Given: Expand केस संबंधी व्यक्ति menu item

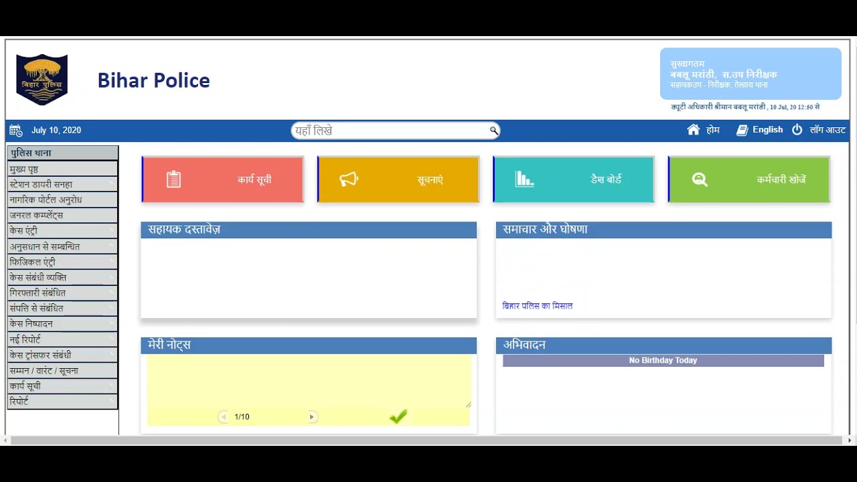Looking at the screenshot, I should 62,277.
